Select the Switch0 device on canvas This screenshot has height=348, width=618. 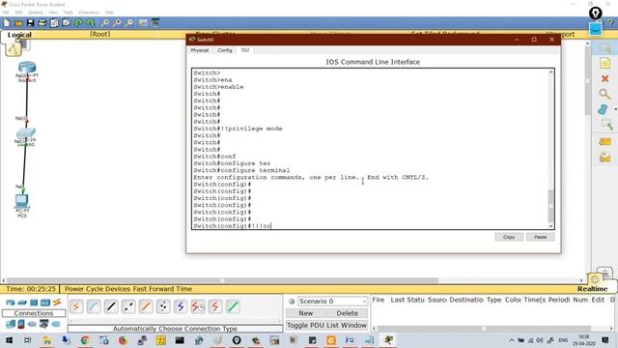click(26, 133)
